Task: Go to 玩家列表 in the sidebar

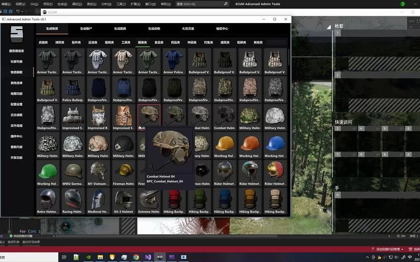Action: tap(16, 61)
